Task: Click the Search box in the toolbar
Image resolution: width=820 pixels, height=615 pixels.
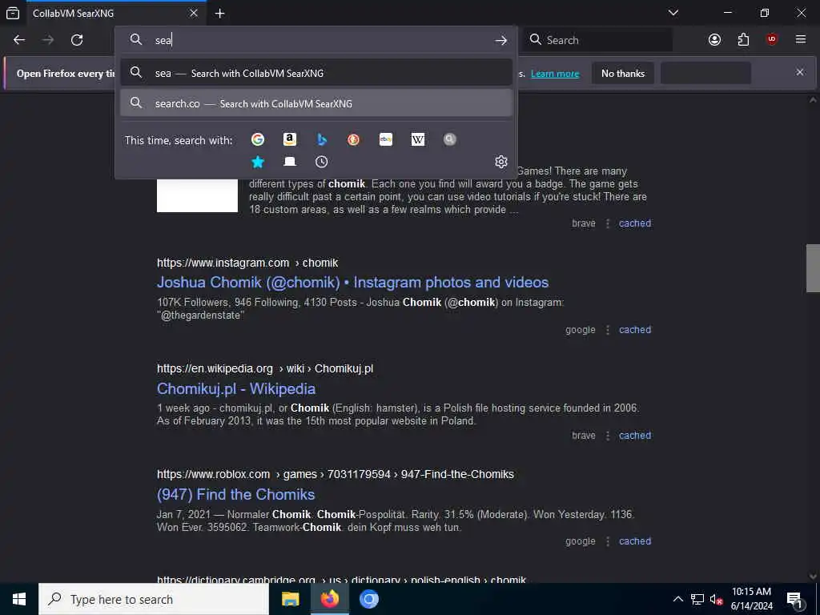Action: click(597, 40)
